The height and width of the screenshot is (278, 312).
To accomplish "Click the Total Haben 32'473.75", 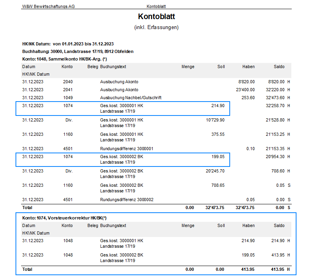I will coord(245,208).
